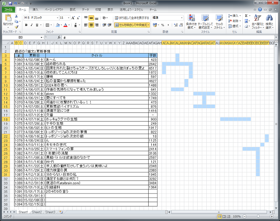Switch to the 挿入 (Insert) ribbon tab
The height and width of the screenshot is (221, 280).
35,9
